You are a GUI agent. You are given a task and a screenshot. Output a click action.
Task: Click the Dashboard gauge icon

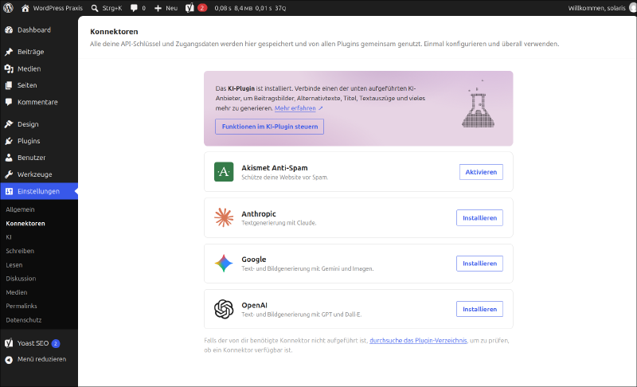[x=9, y=29]
